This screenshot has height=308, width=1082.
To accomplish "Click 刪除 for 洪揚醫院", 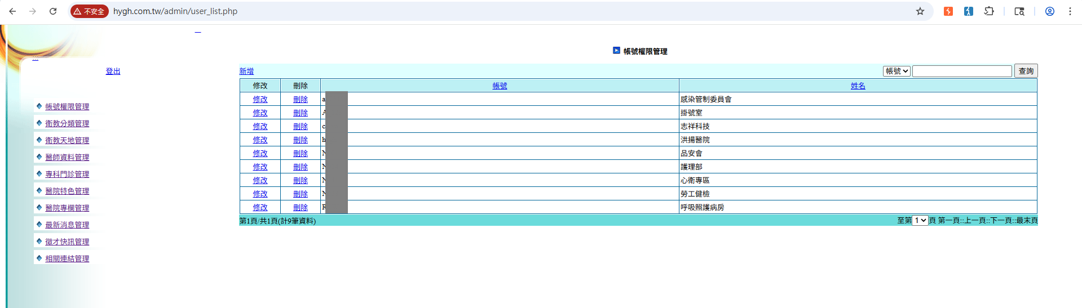I will tap(301, 140).
